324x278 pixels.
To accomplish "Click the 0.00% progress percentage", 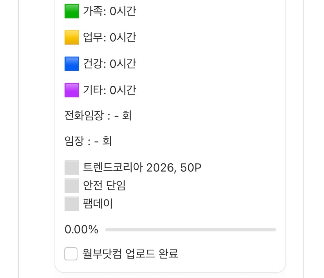I will click(x=81, y=230).
